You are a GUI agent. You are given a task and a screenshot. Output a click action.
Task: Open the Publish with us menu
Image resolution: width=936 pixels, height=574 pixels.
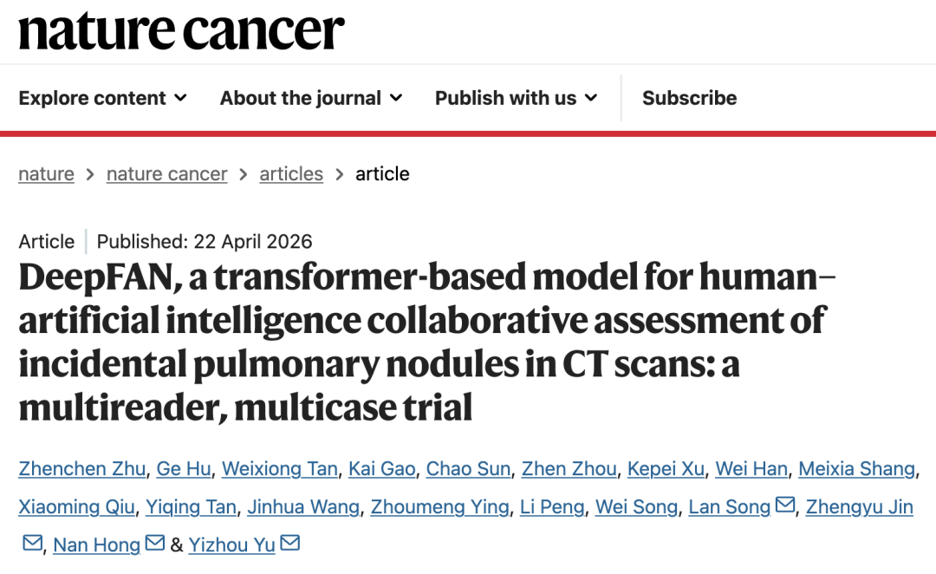[x=505, y=98]
